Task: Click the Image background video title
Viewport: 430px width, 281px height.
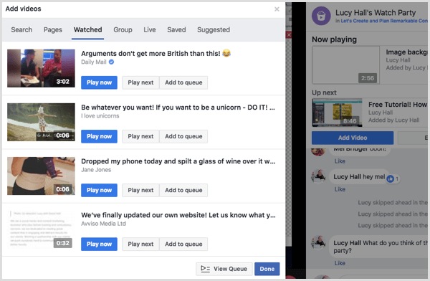Action: coord(406,52)
